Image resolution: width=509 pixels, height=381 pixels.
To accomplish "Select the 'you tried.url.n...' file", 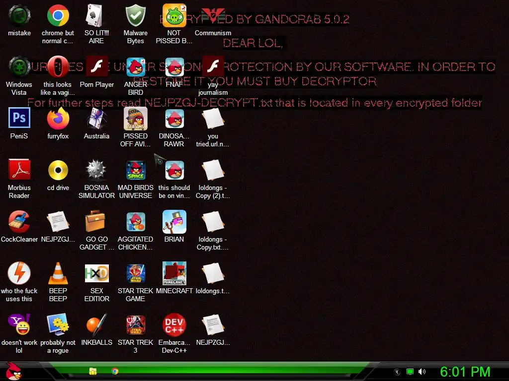I will (x=213, y=118).
